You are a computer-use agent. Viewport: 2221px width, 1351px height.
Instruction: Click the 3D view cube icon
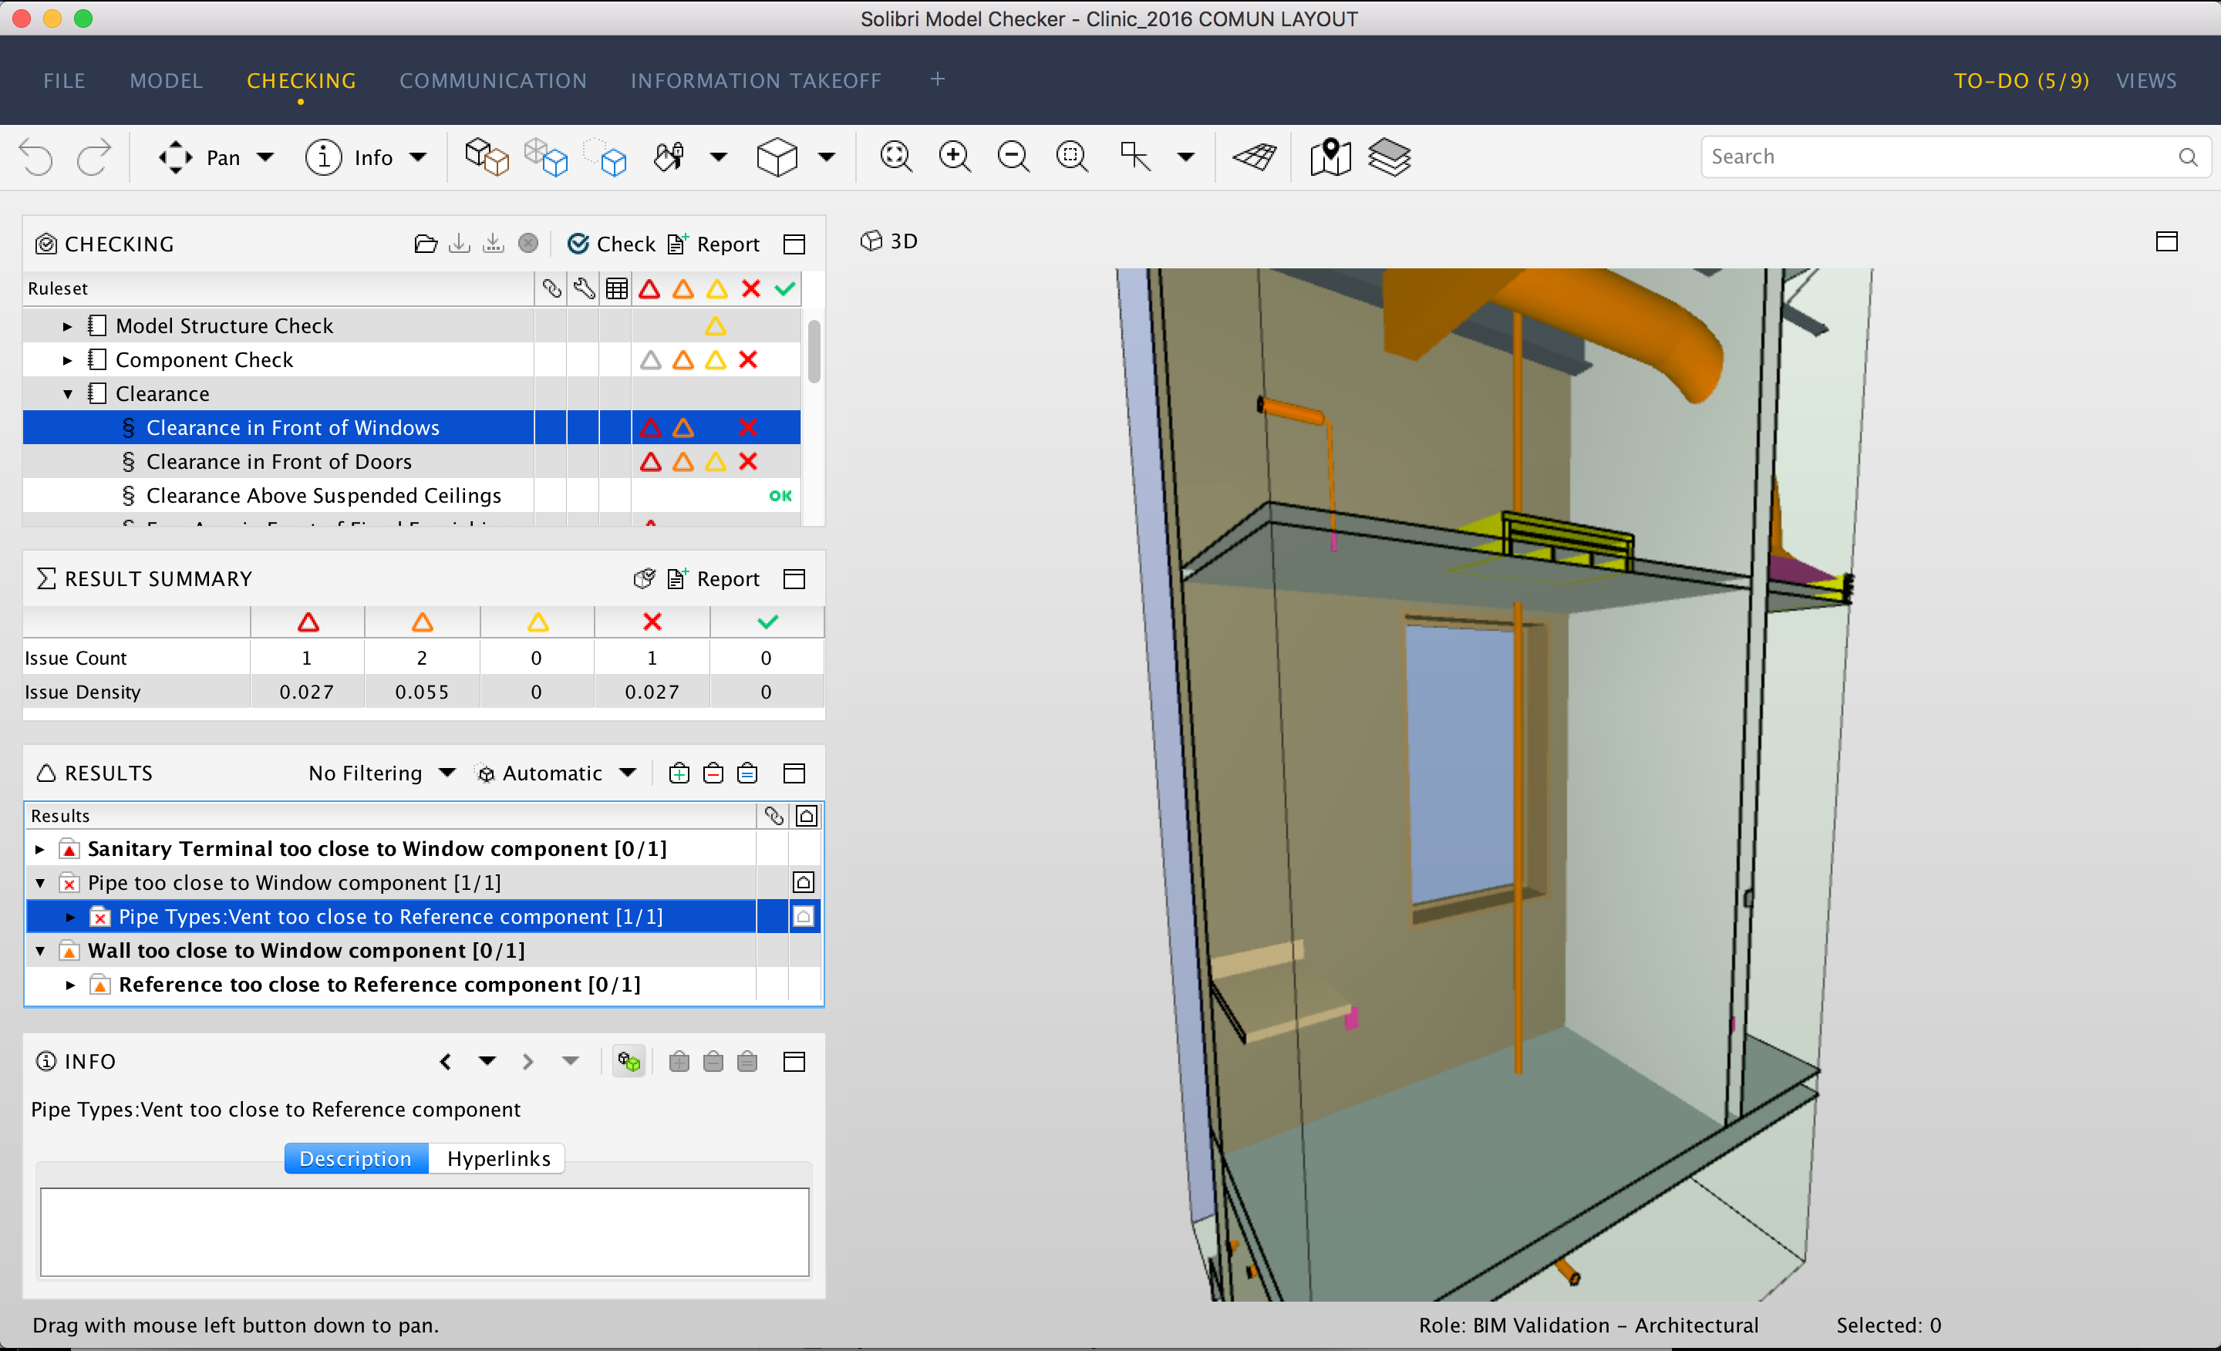[x=777, y=157]
